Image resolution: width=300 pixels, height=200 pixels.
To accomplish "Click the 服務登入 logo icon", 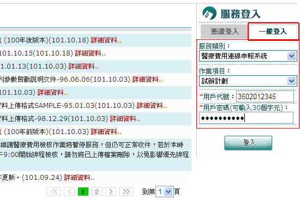I will pos(209,13).
